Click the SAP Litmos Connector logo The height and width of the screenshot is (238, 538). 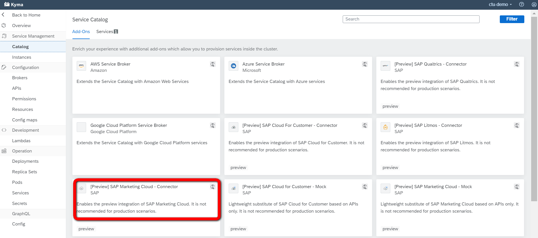(x=385, y=127)
